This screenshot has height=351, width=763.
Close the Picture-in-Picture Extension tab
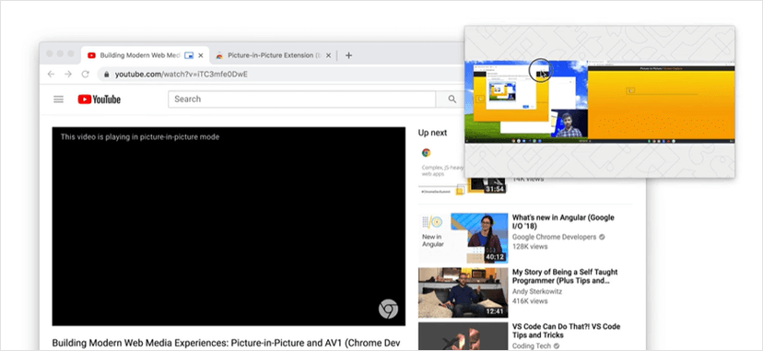328,55
